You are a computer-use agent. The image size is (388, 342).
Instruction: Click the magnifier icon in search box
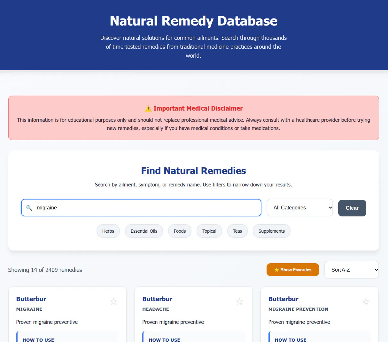[29, 208]
